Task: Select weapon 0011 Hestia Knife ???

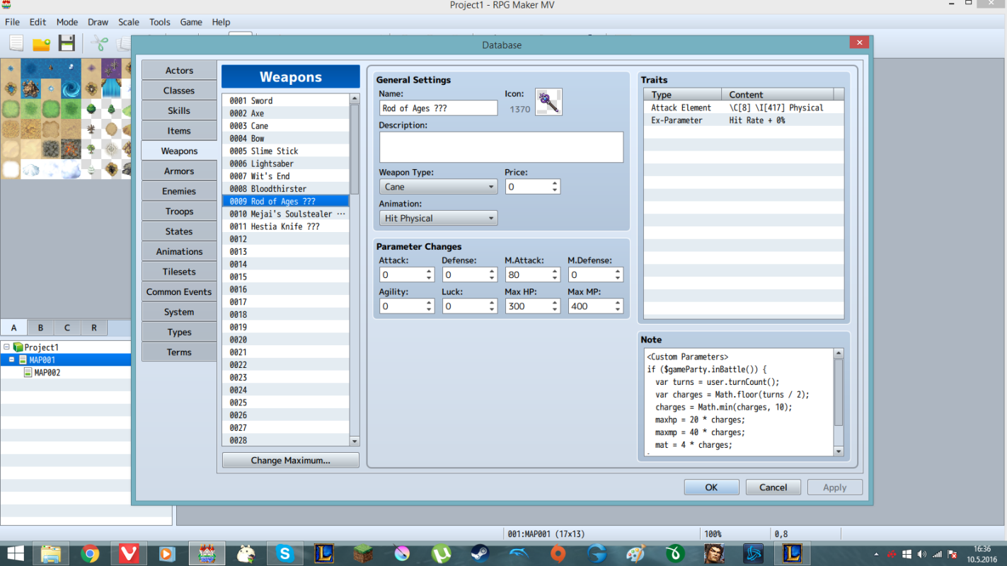Action: [286, 226]
